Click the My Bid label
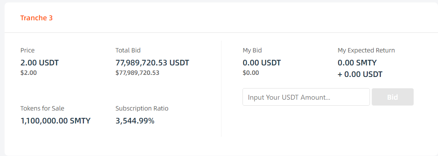438x156 pixels. coord(252,50)
